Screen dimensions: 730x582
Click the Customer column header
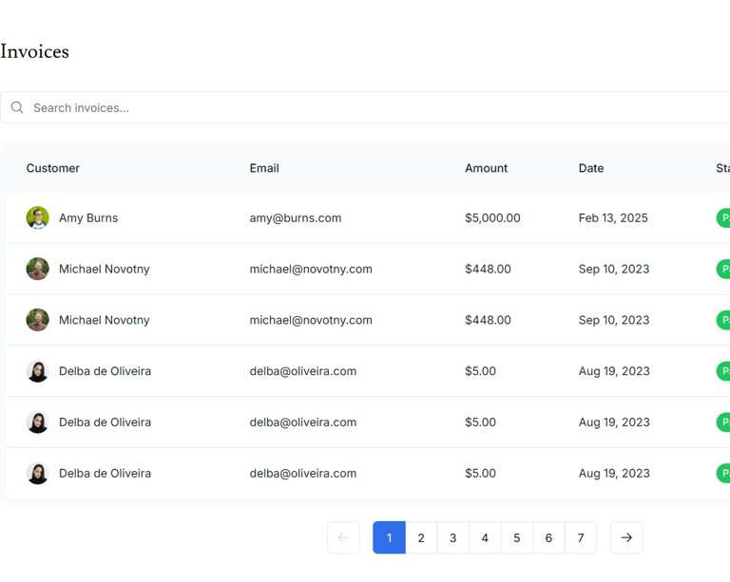point(53,168)
